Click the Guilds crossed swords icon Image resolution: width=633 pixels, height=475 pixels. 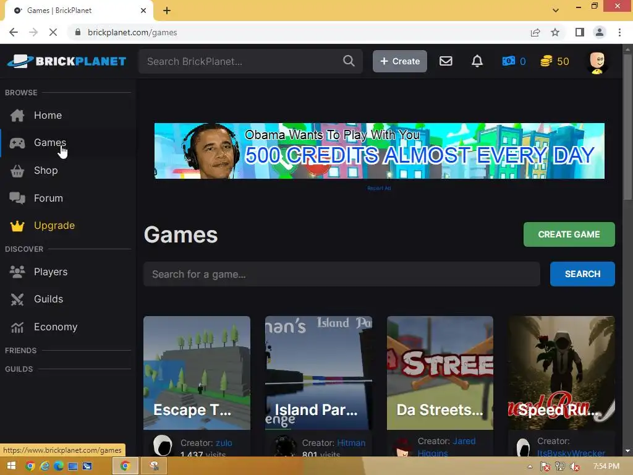tap(17, 299)
